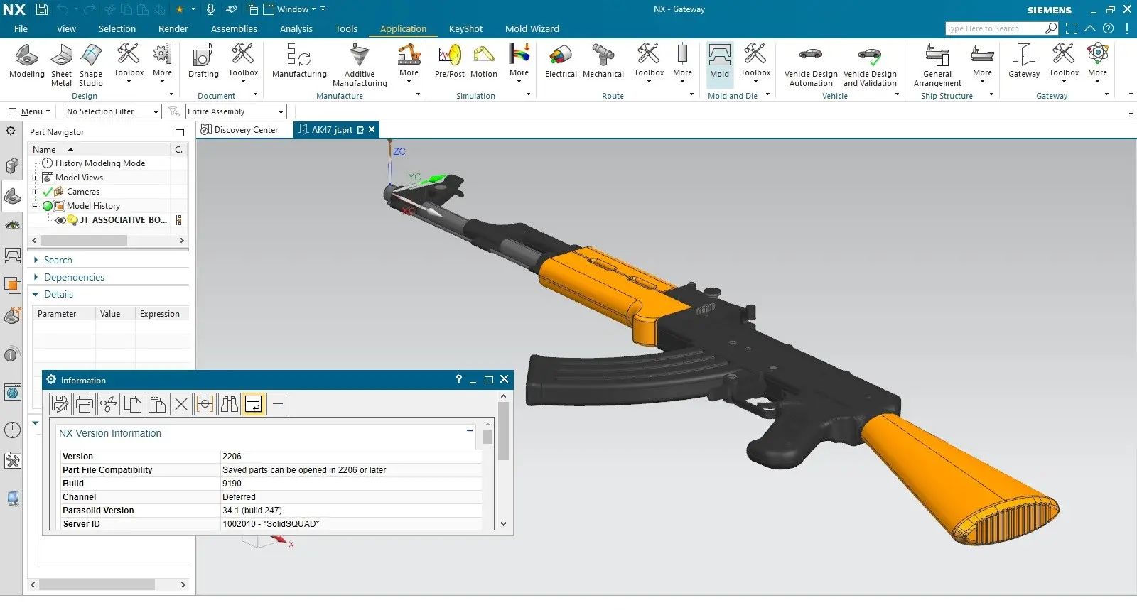Toggle visibility of JT_ASSOCIATIVE_BO feature
Image resolution: width=1137 pixels, height=610 pixels.
[x=60, y=220]
